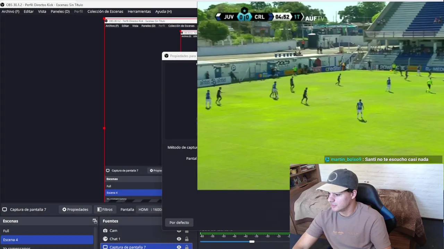Click the webcam feed thumbnail
The image size is (444, 249).
[367, 206]
